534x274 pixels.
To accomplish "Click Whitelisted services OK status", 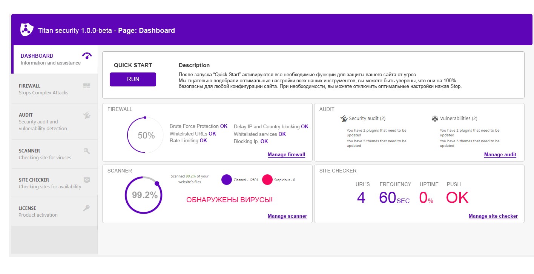I will point(260,134).
